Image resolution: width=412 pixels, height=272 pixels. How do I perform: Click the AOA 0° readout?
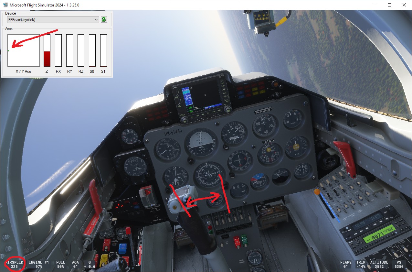[76, 264]
